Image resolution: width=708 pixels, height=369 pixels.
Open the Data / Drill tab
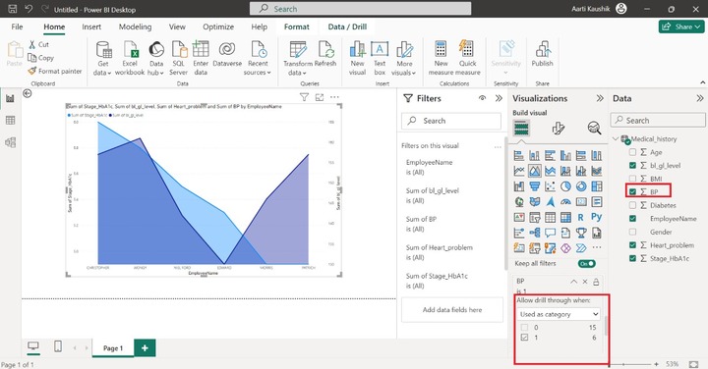pyautogui.click(x=347, y=26)
